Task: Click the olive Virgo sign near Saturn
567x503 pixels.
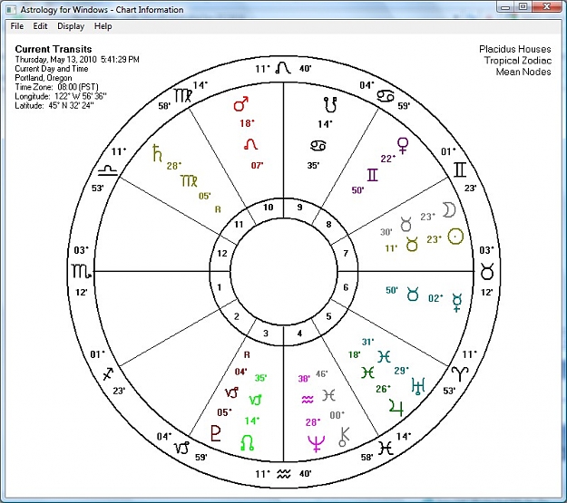Action: tap(190, 180)
